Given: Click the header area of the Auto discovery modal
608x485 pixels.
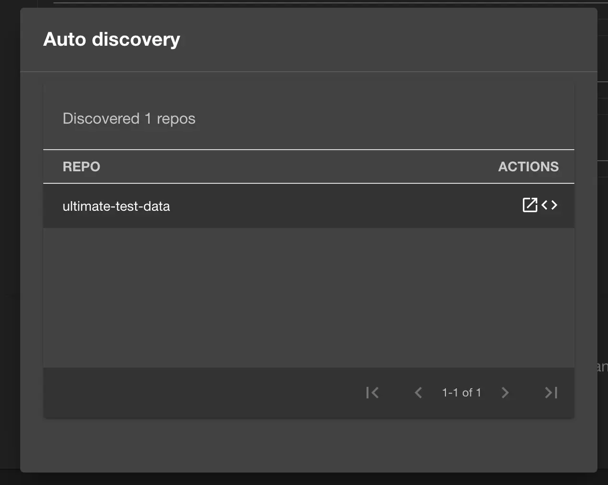Looking at the screenshot, I should pos(308,39).
